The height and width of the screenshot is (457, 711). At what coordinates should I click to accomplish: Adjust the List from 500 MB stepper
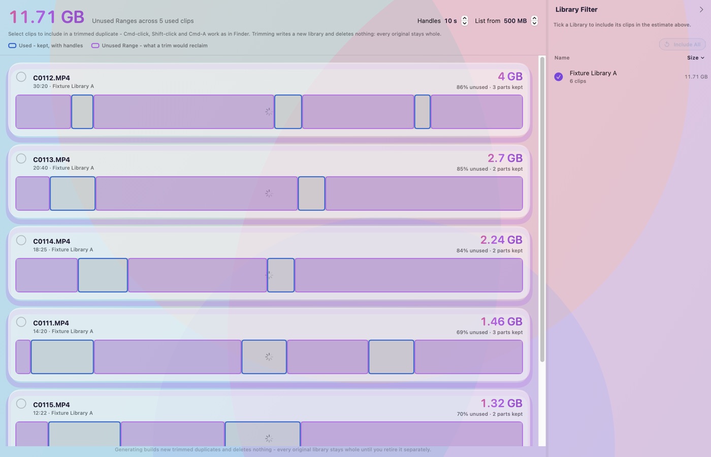click(x=534, y=21)
